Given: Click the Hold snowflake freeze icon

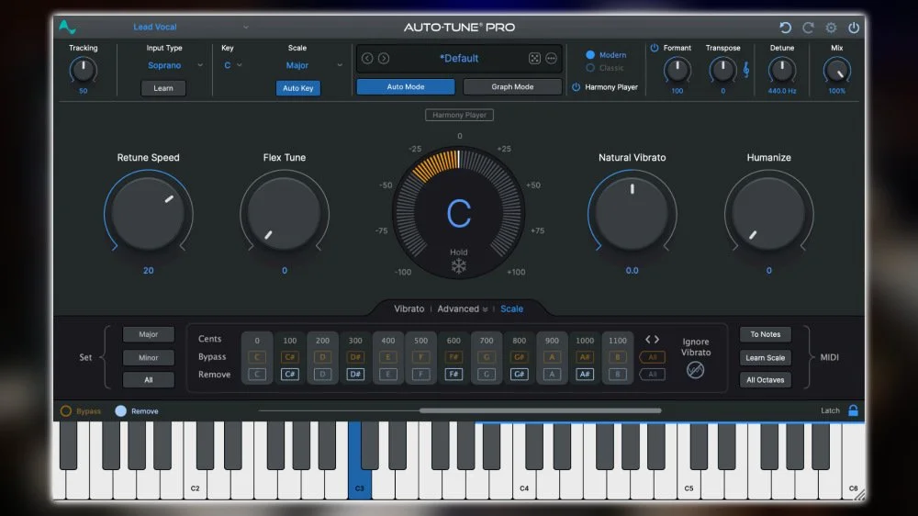Looking at the screenshot, I should (x=458, y=266).
